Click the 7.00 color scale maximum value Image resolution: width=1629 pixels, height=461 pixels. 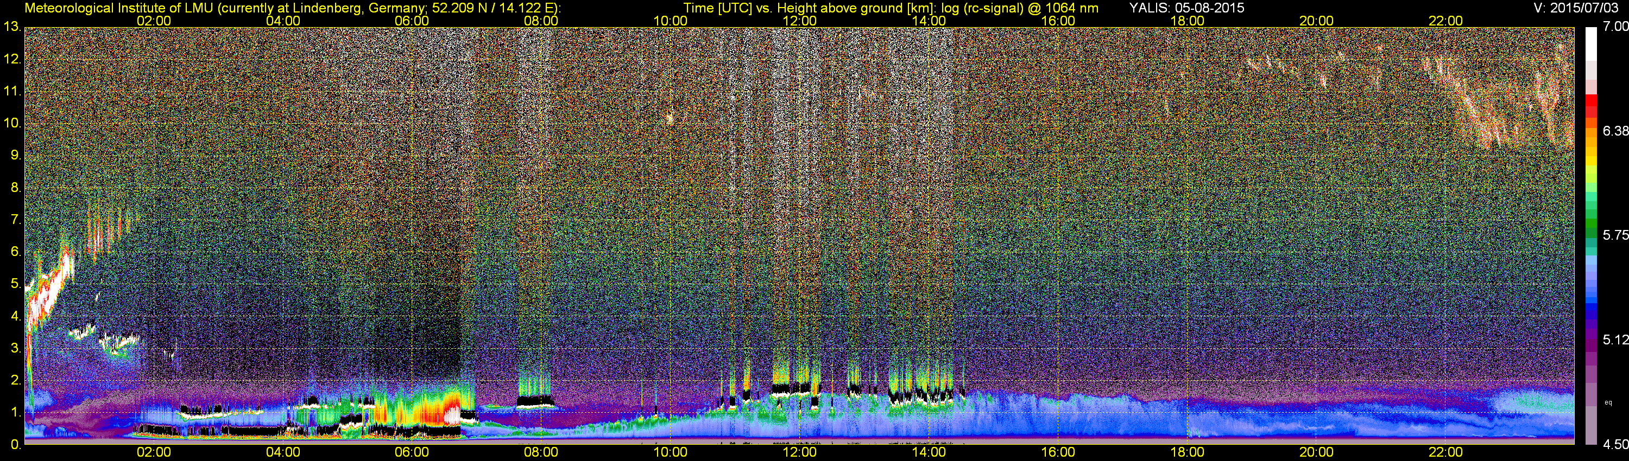tap(1615, 27)
